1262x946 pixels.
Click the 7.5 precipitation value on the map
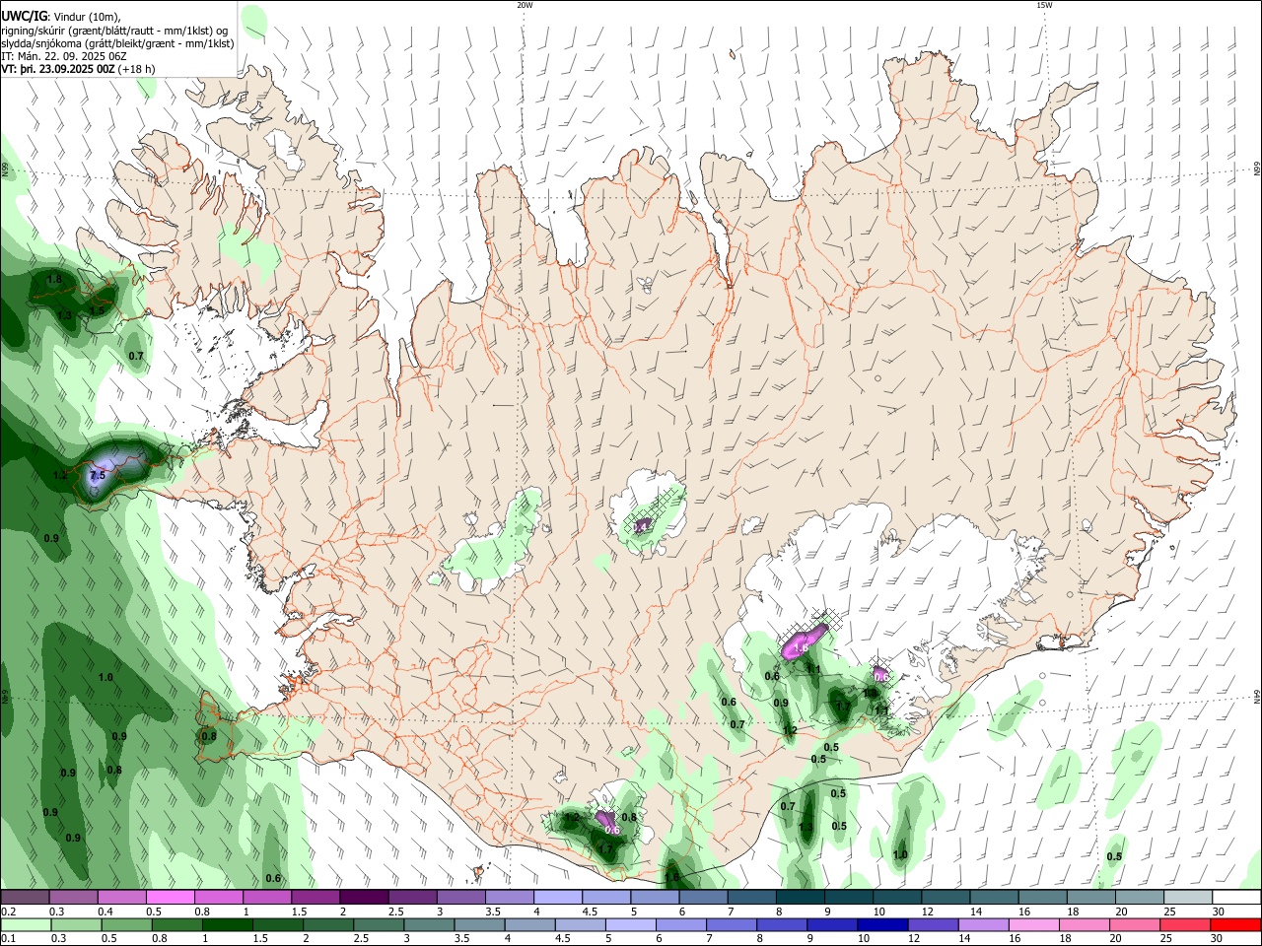[x=97, y=475]
